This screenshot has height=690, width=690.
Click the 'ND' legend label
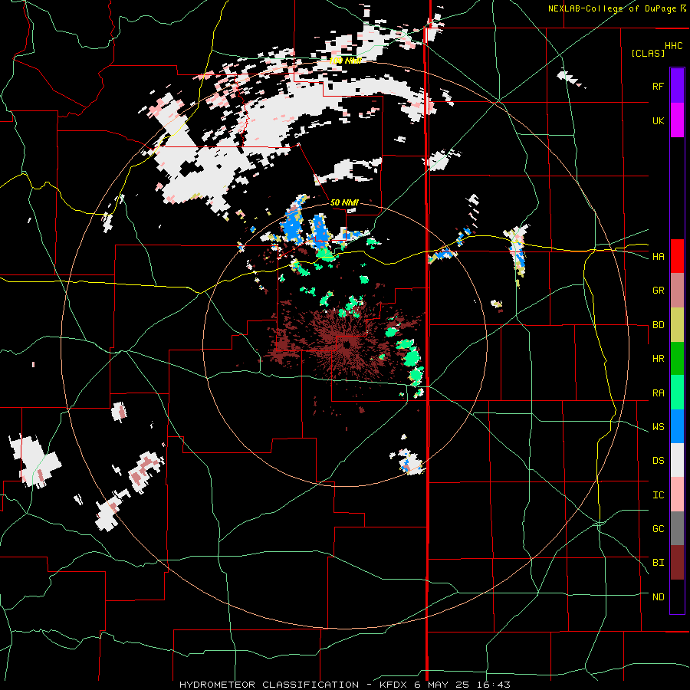pos(658,597)
